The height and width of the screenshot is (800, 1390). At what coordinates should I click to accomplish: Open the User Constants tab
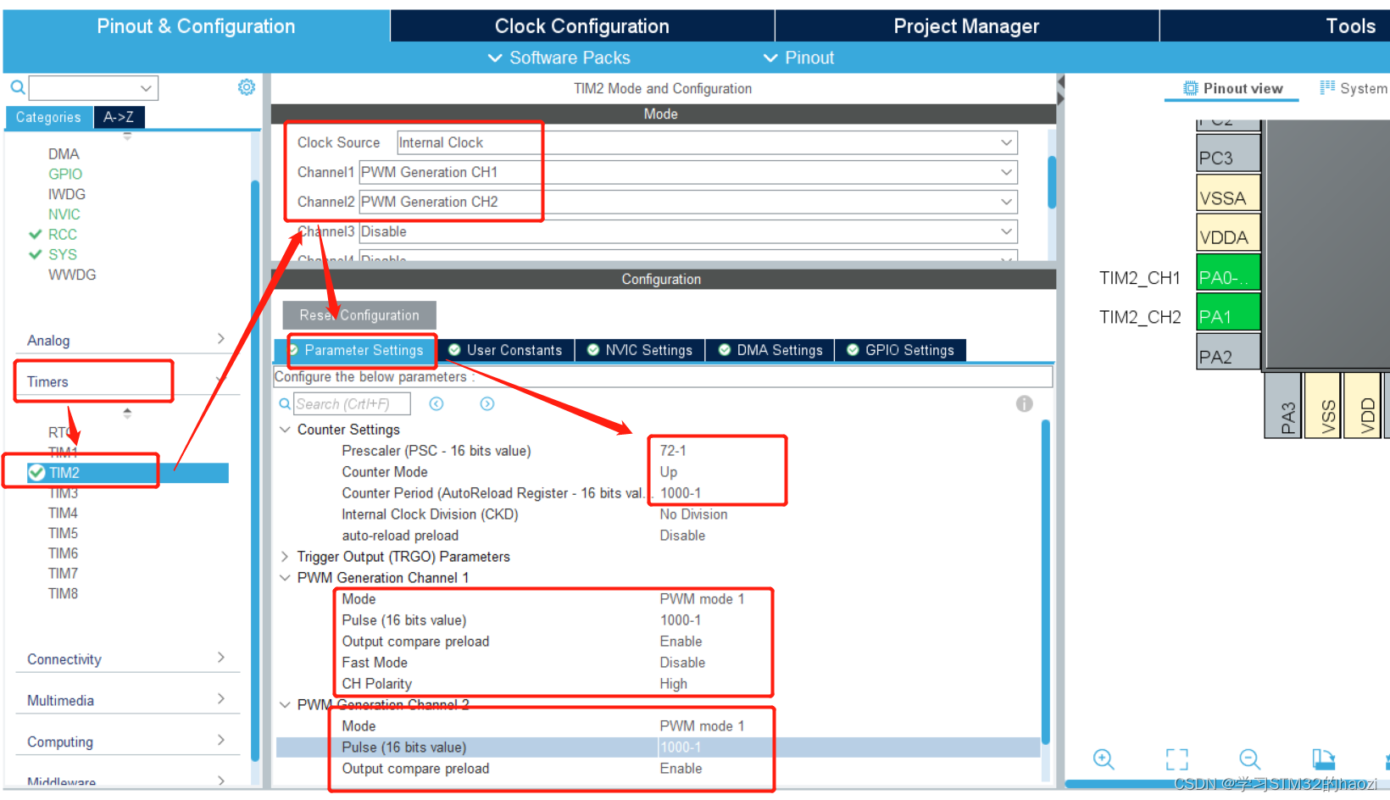tap(505, 350)
